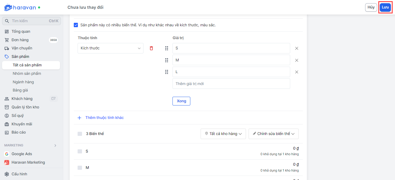Click the M variant row name
This screenshot has height=180, width=395.
(87, 168)
